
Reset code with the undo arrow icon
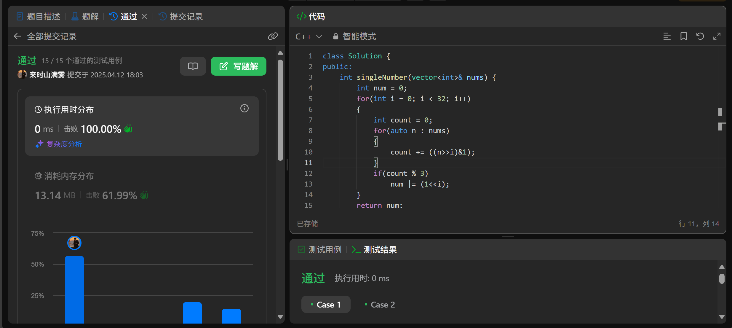pos(700,36)
